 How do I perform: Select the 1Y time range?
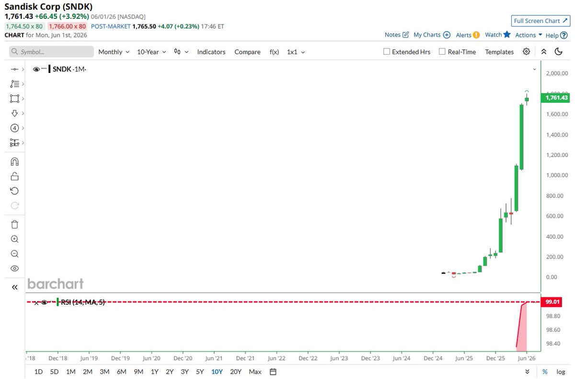155,372
